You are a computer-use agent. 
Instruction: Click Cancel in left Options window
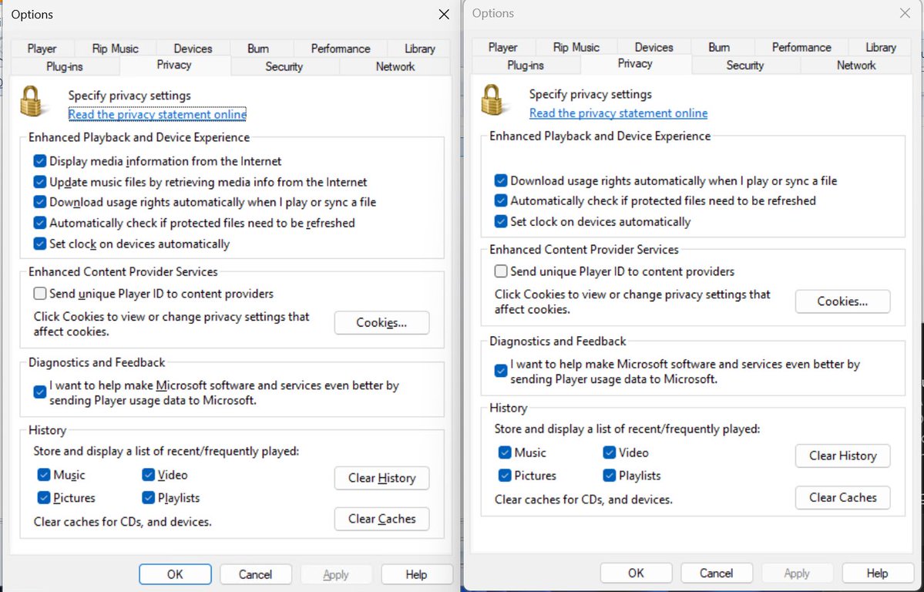(x=255, y=574)
